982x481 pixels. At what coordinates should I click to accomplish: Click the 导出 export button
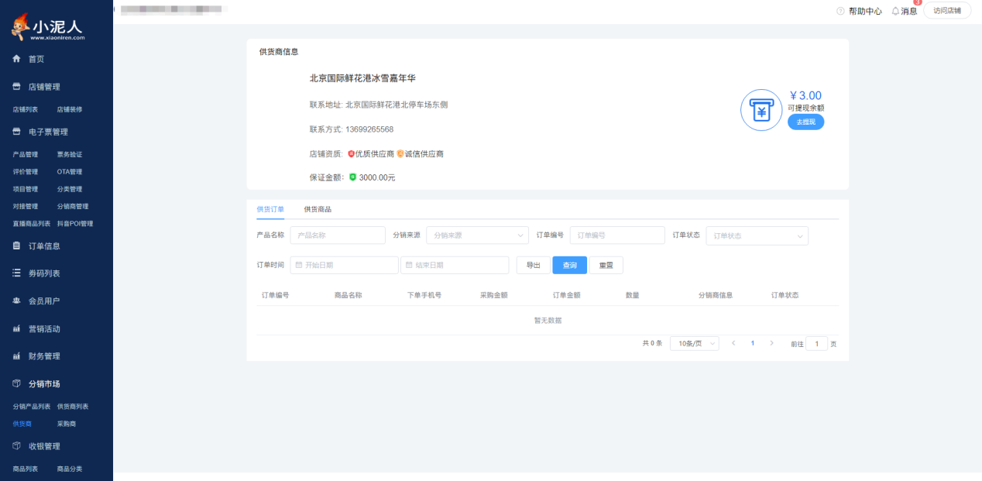533,265
